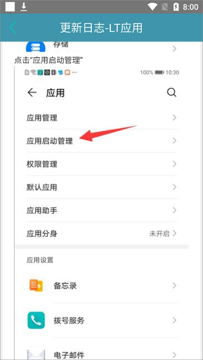
Task: Expand chevron next to 未开启
Action: tap(175, 233)
